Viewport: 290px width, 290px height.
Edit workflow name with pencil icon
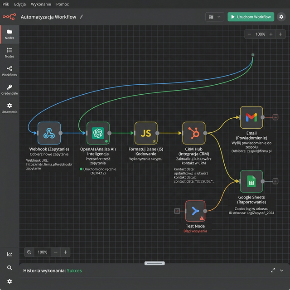[82, 17]
